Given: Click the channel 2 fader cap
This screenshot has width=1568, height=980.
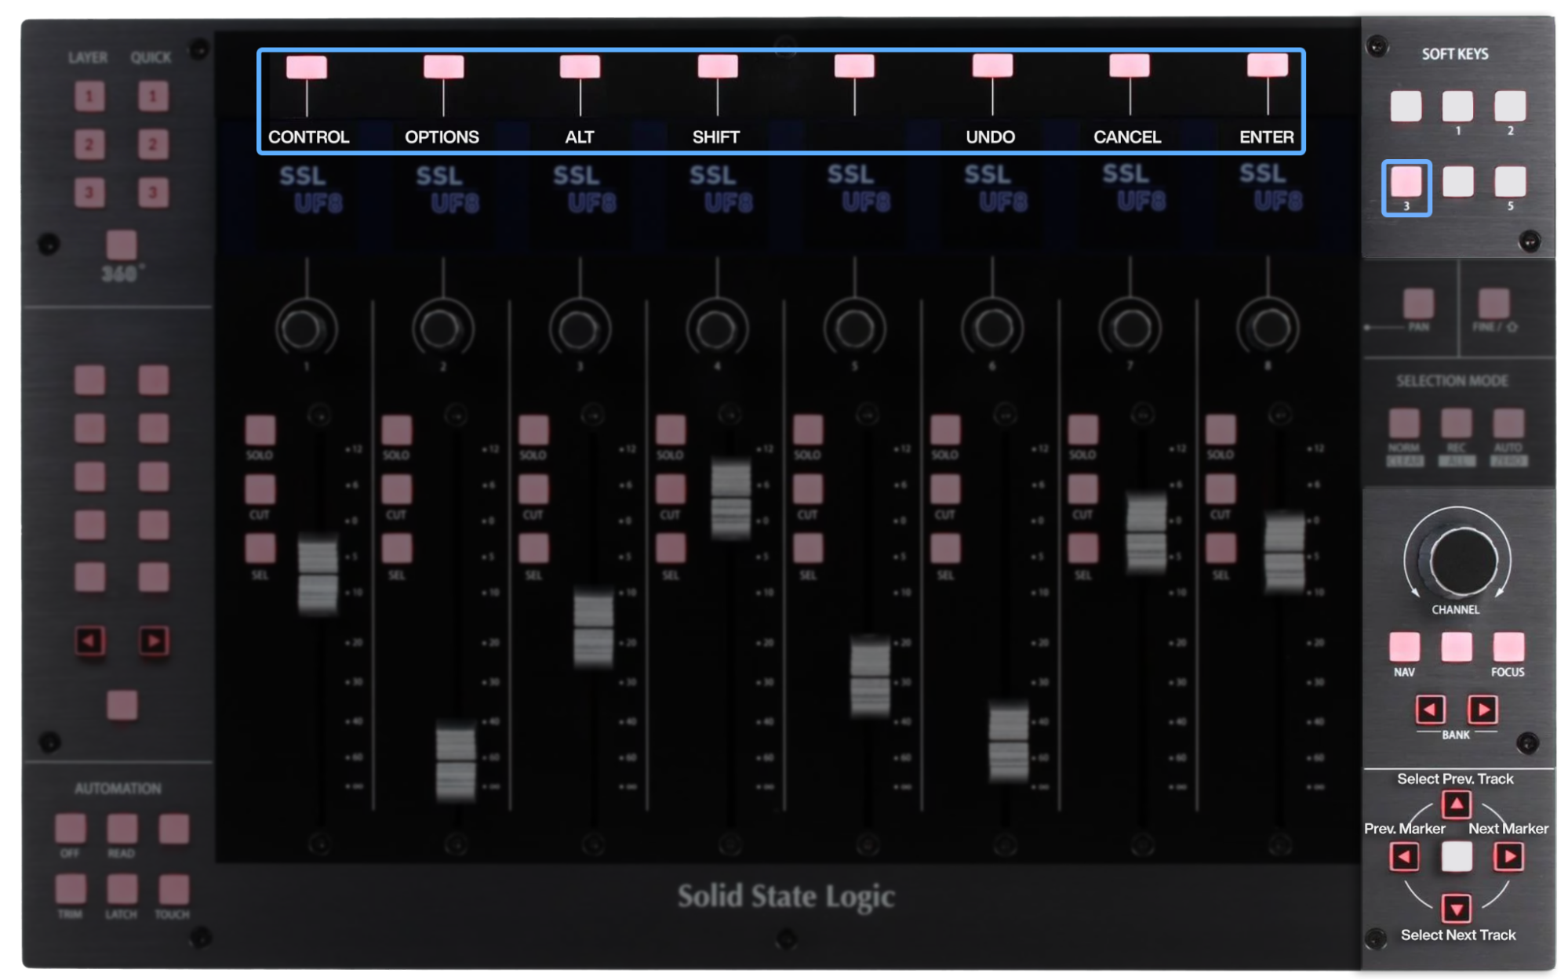Looking at the screenshot, I should 456,760.
